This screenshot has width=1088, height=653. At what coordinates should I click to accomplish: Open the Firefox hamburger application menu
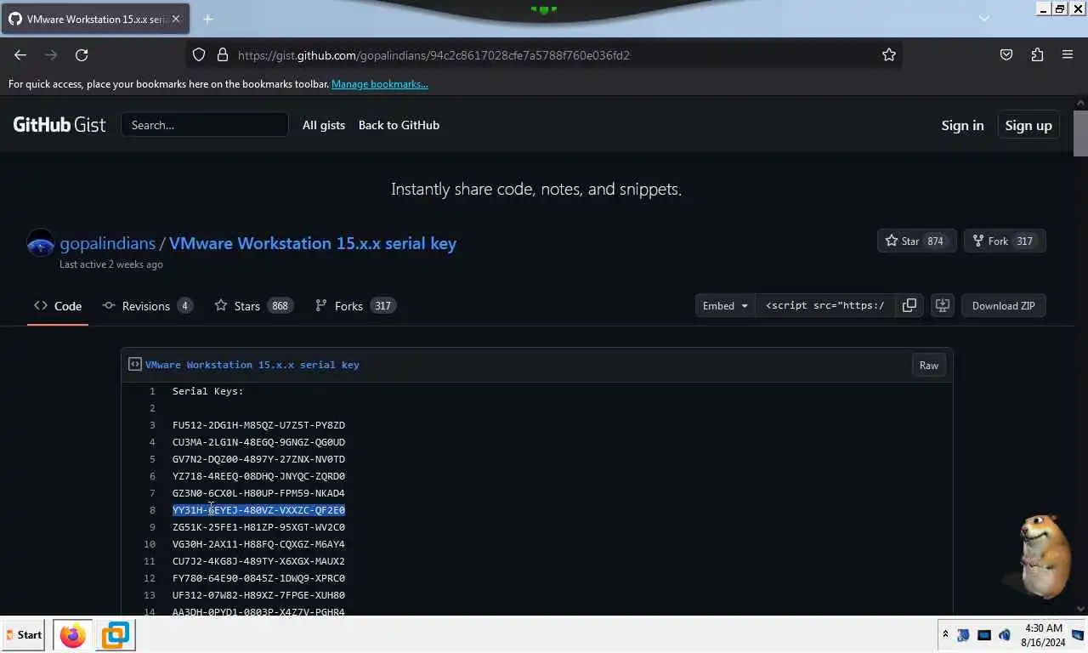tap(1068, 54)
